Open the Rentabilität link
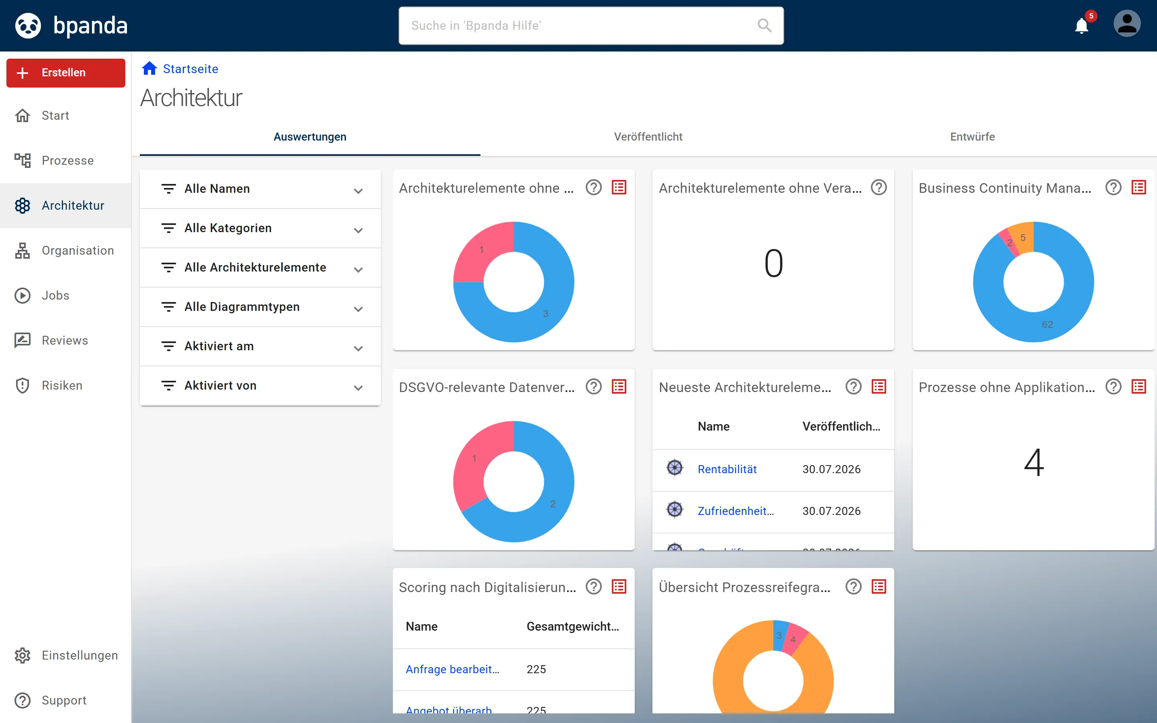 click(727, 469)
